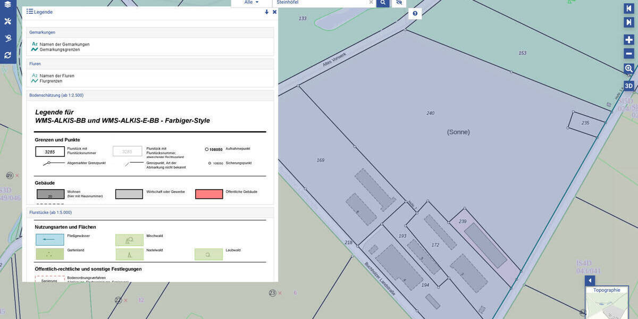Open the layers panel from the sidebar
This screenshot has width=638, height=319.
pos(7,5)
